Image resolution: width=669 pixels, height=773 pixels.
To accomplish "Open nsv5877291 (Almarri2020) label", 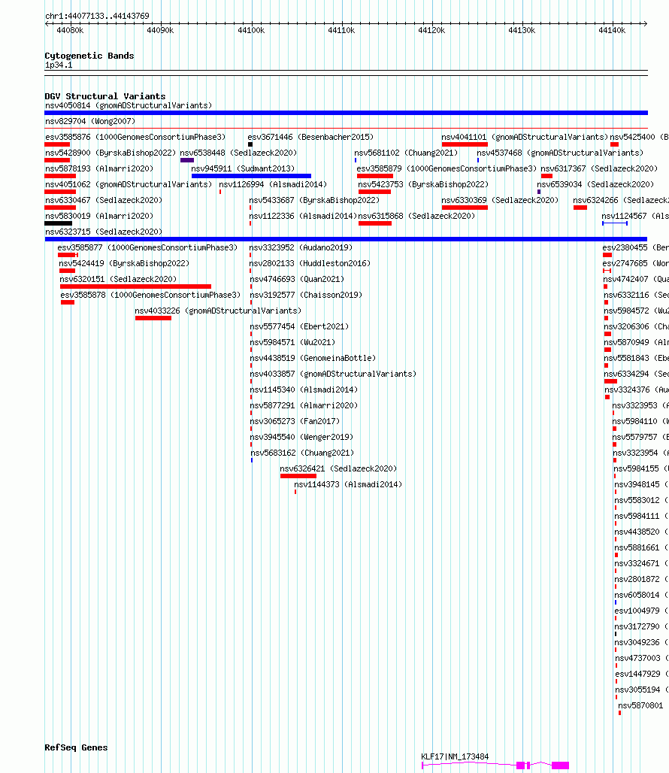I will click(304, 405).
